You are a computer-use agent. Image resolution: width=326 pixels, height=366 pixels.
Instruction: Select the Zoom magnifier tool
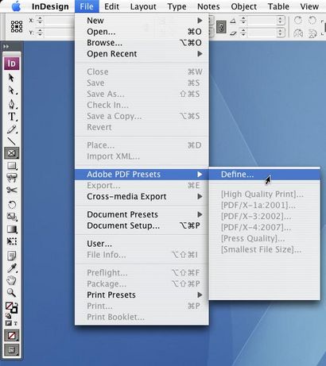11,293
